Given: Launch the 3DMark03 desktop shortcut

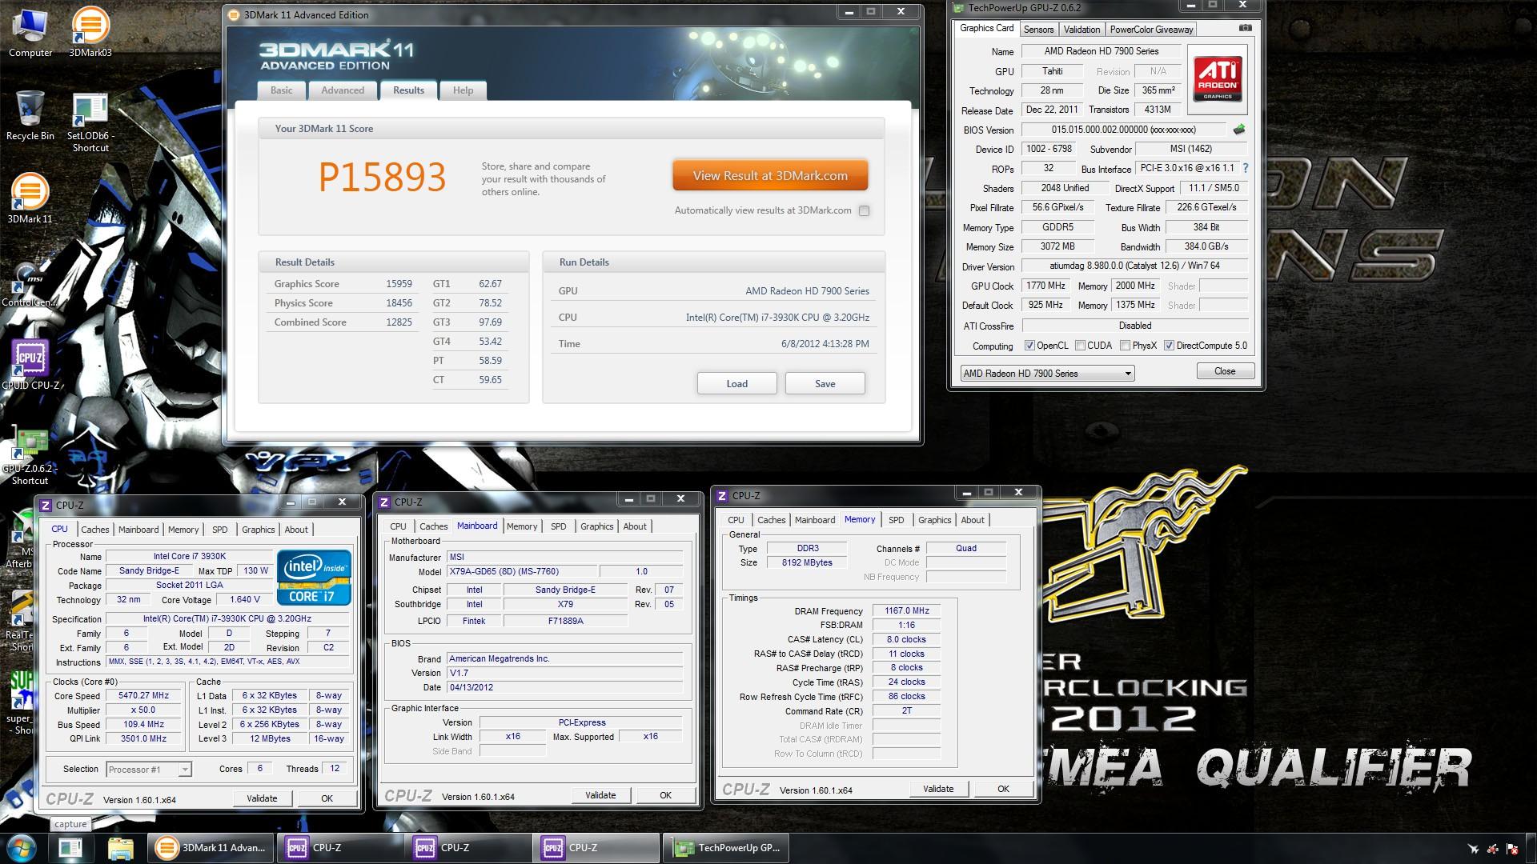Looking at the screenshot, I should pos(90,32).
